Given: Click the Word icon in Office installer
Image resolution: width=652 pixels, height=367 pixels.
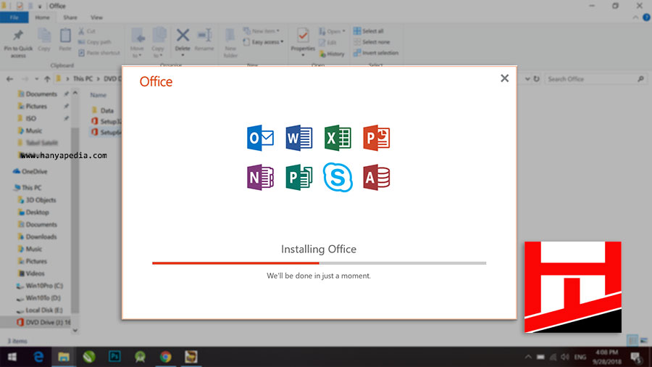Looking at the screenshot, I should (299, 138).
